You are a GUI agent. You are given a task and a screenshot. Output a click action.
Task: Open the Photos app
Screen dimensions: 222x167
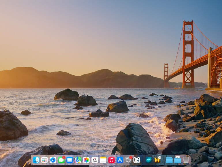click(x=86, y=160)
